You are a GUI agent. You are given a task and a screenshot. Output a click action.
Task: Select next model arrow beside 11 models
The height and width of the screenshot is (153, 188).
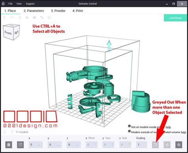click(12, 132)
